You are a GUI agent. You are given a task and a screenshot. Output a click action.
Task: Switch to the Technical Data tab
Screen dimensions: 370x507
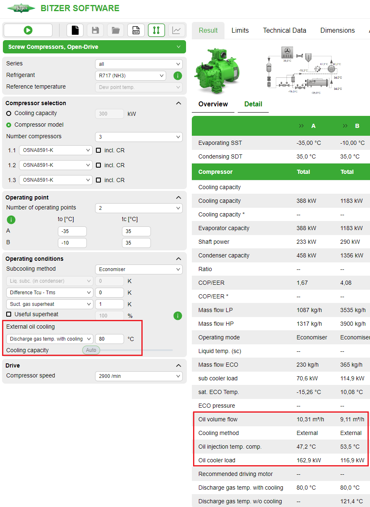pos(284,30)
